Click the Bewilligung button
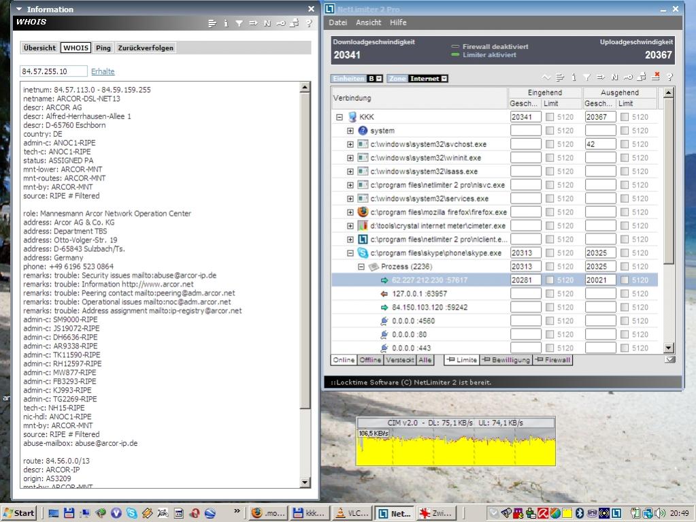This screenshot has width=696, height=522. coord(506,359)
